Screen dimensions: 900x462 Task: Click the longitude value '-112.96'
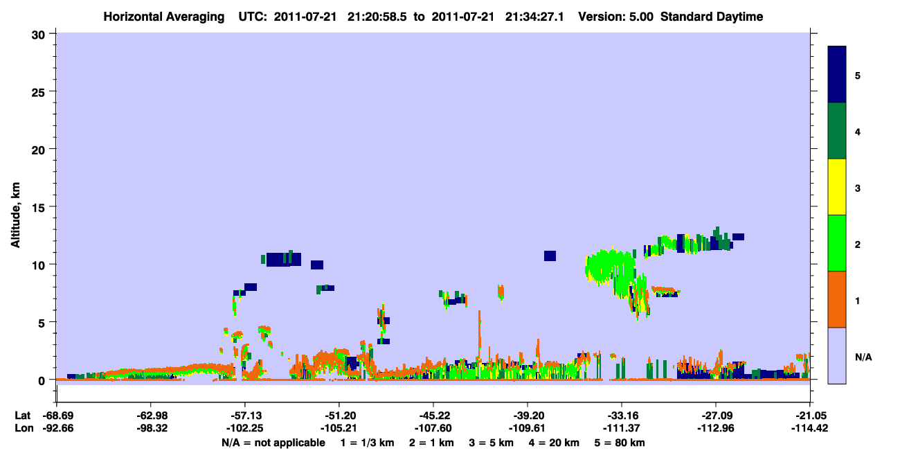pyautogui.click(x=715, y=428)
